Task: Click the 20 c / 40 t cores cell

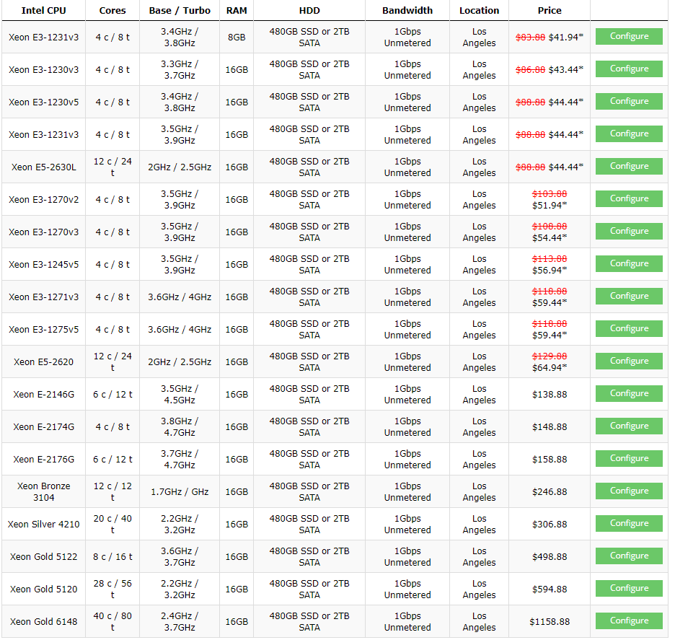Action: click(x=112, y=524)
